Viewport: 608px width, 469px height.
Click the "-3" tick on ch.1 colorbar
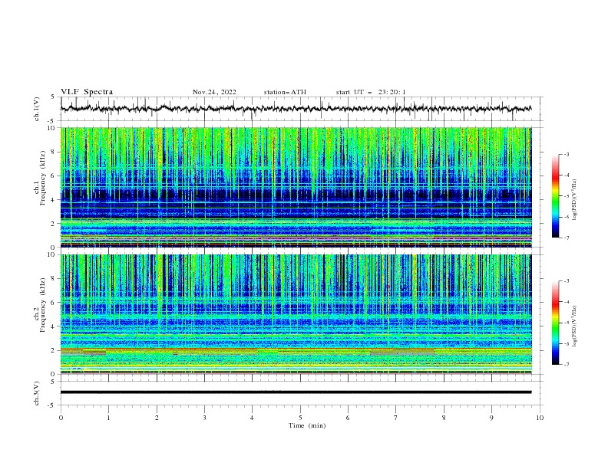click(566, 154)
